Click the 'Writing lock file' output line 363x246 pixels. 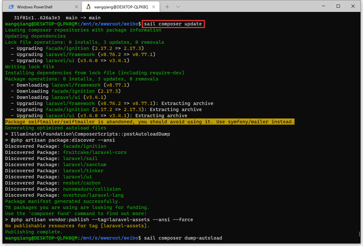pyautogui.click(x=30, y=67)
